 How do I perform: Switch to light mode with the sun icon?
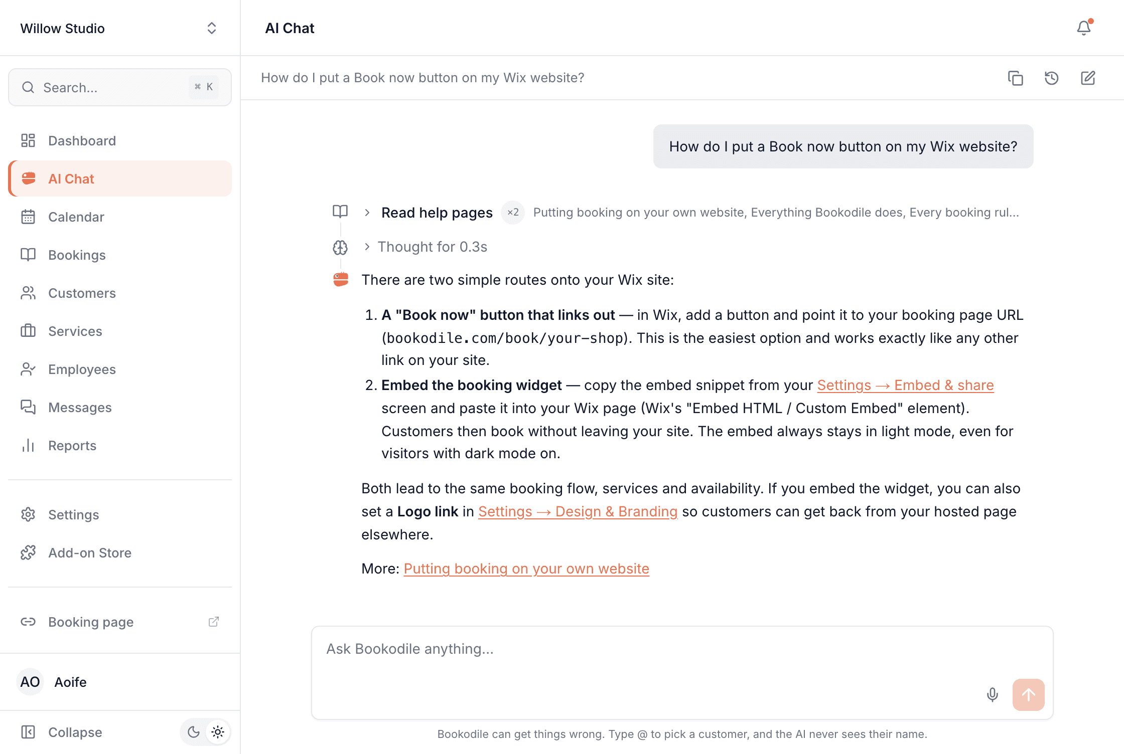click(218, 732)
